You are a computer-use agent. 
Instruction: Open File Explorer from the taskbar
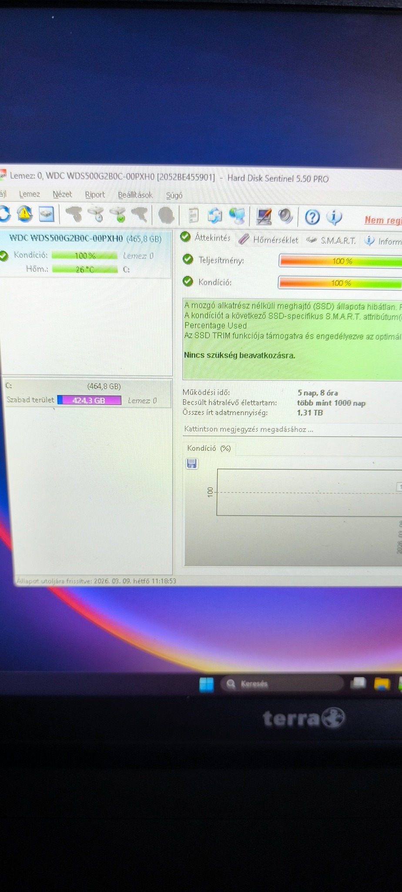382,683
